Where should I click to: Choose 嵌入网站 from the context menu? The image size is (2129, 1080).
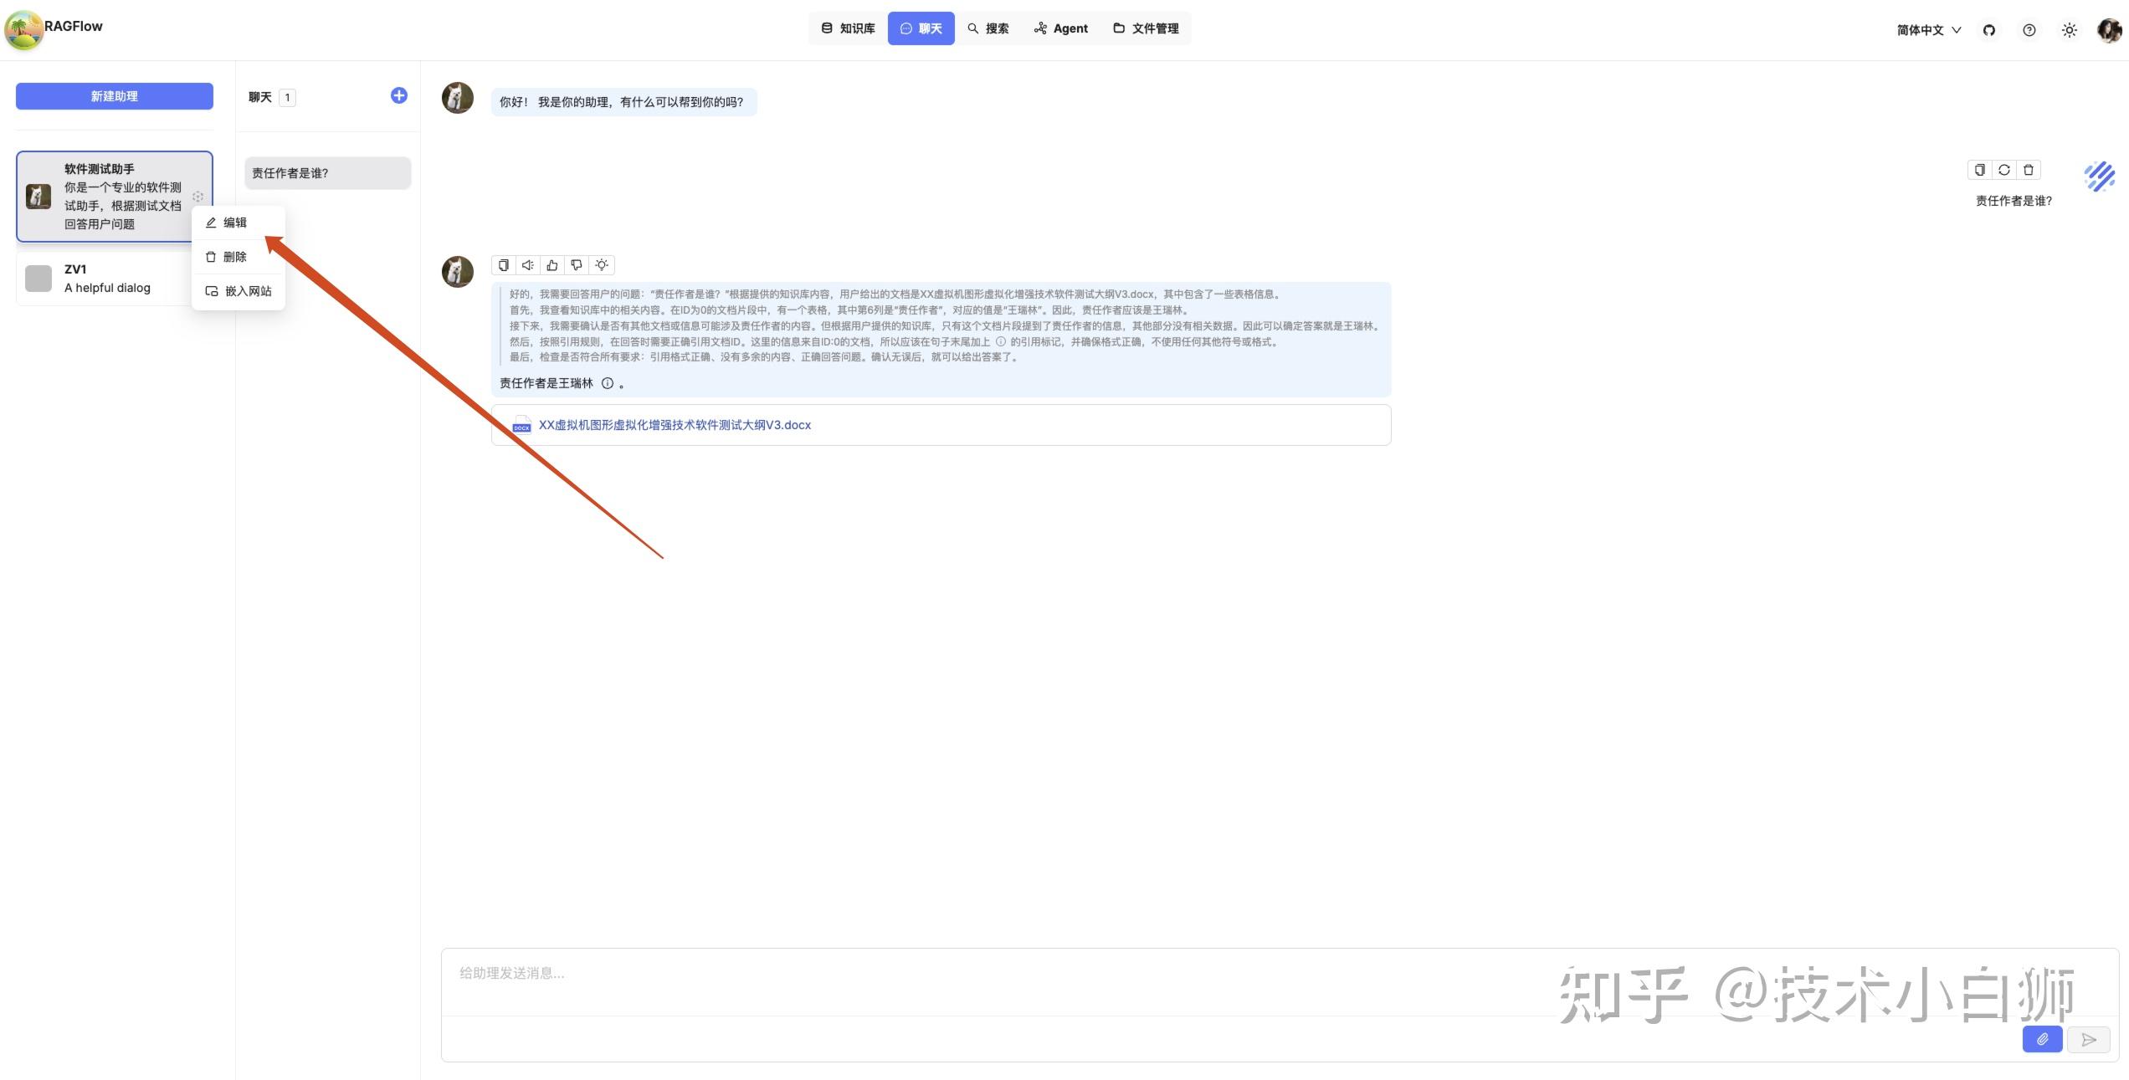coord(248,291)
